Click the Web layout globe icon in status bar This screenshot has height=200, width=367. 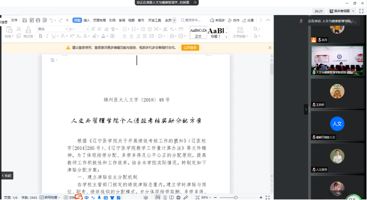pos(178,197)
